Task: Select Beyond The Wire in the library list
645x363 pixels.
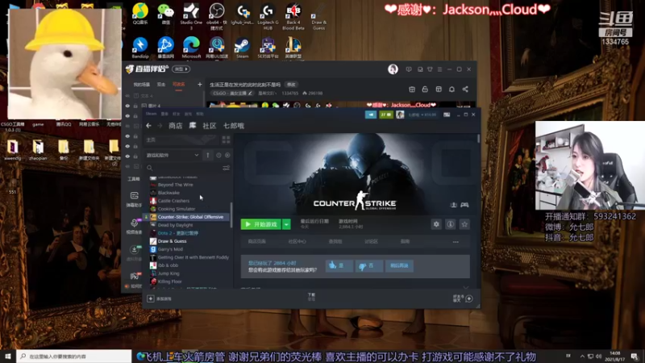Action: pos(175,185)
